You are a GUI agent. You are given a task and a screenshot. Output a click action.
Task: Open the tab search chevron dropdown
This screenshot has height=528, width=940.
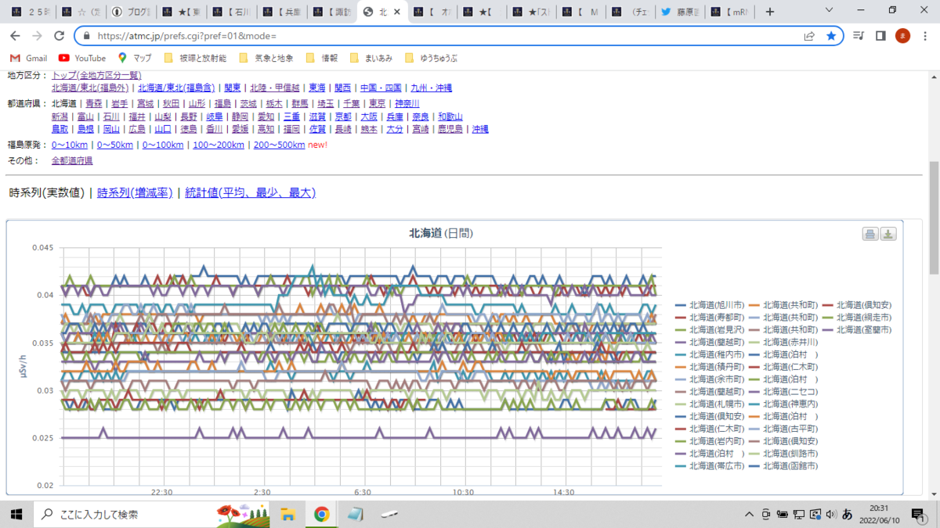click(830, 11)
